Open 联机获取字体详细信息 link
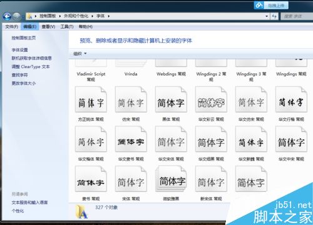The width and height of the screenshot is (313, 225). click(32, 58)
